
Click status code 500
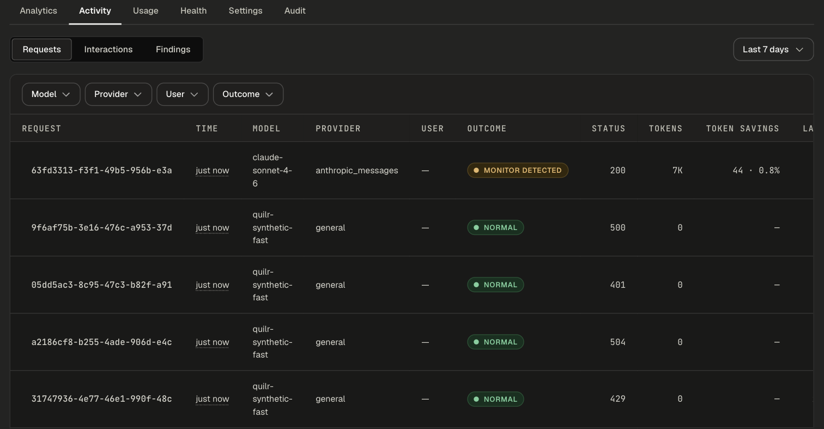tap(618, 228)
